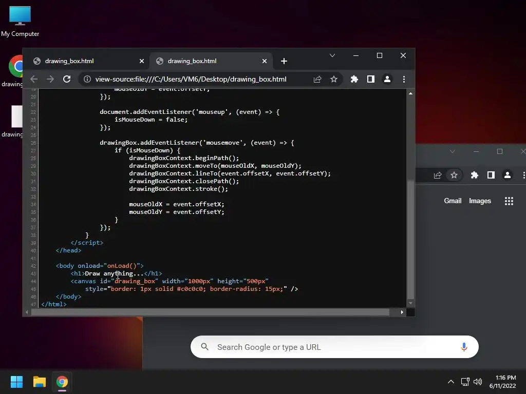Click vertical scrollbar thumb in source view
The width and height of the screenshot is (526, 394).
tap(410, 239)
